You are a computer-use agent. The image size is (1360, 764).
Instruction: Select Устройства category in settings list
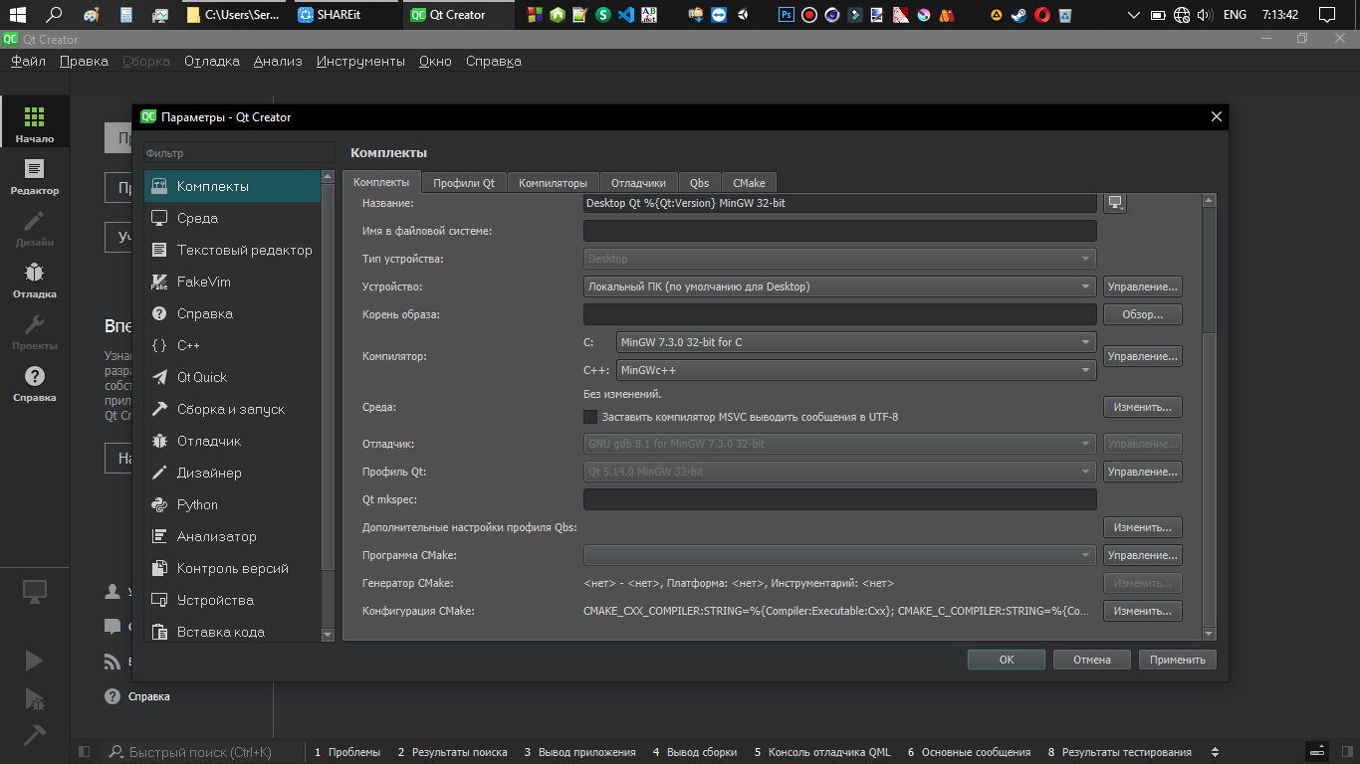[x=233, y=600]
